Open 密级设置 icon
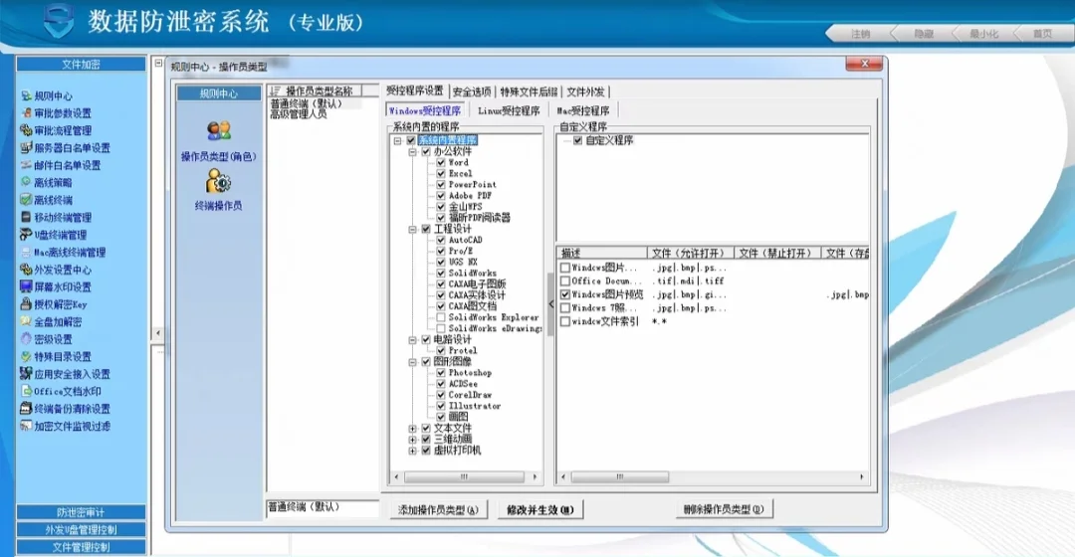 (x=26, y=339)
